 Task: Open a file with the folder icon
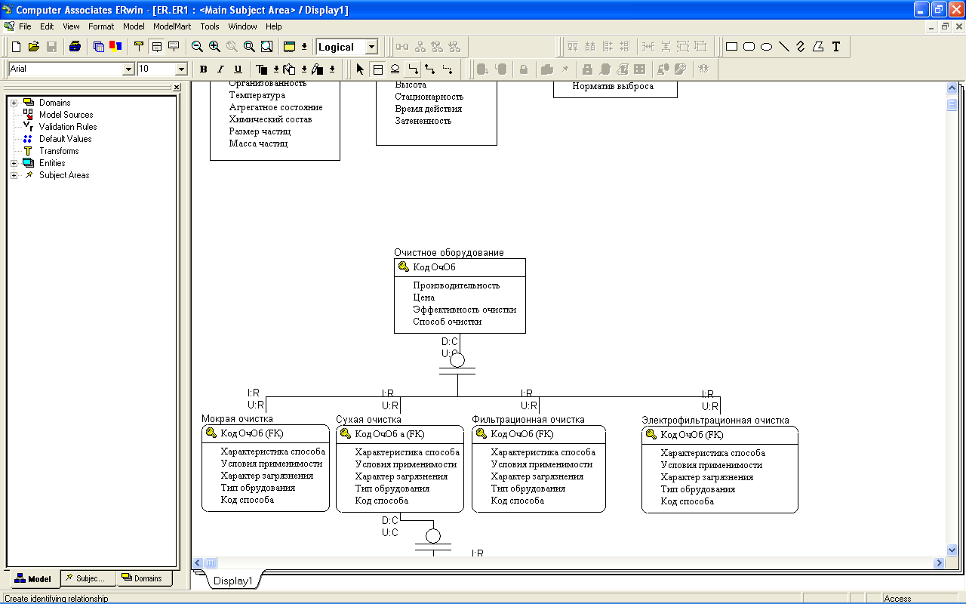pyautogui.click(x=34, y=47)
